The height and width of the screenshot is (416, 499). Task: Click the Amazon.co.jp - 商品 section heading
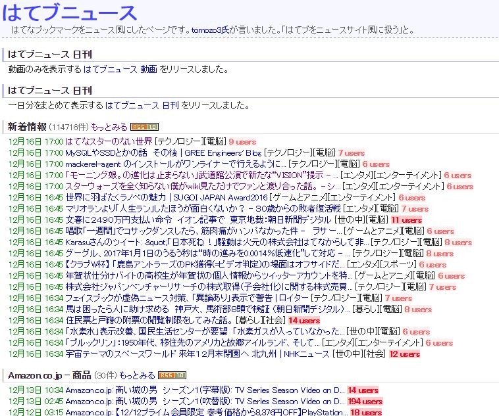[x=49, y=375]
